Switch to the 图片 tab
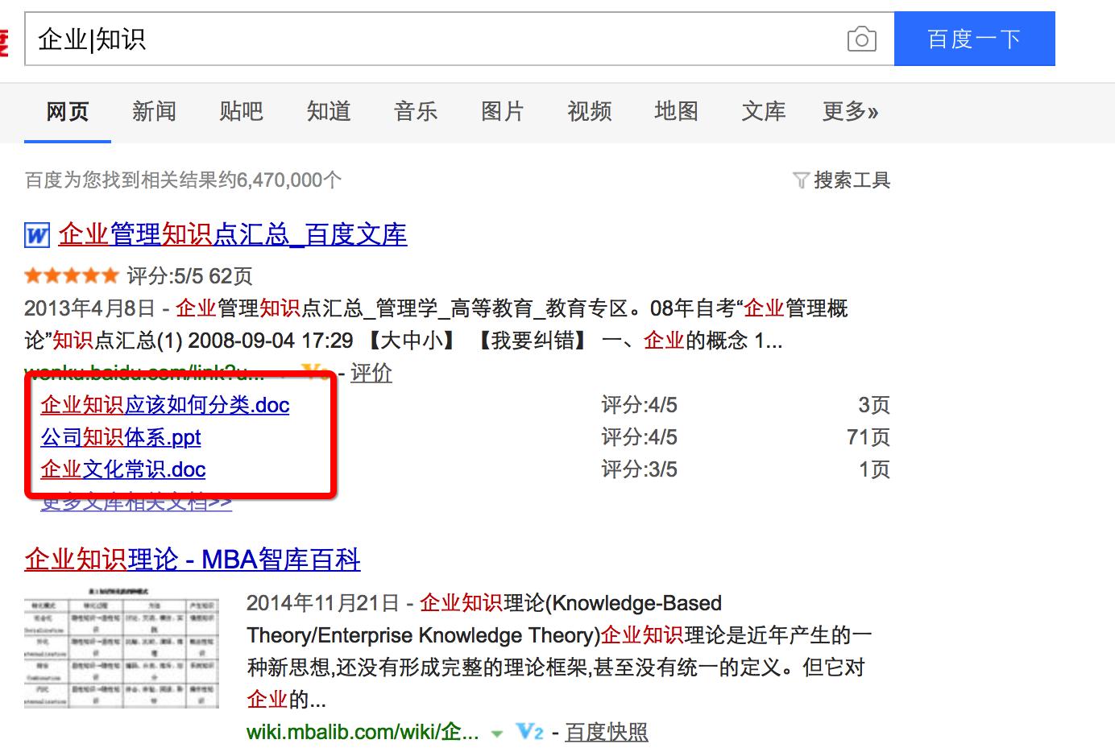1115x752 pixels. coord(502,112)
